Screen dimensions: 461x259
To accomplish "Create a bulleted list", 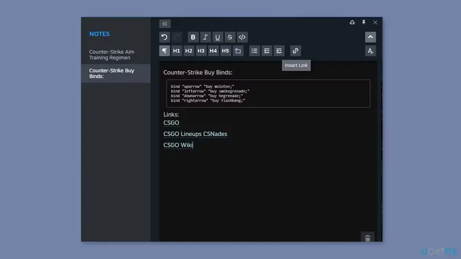I will (x=254, y=51).
